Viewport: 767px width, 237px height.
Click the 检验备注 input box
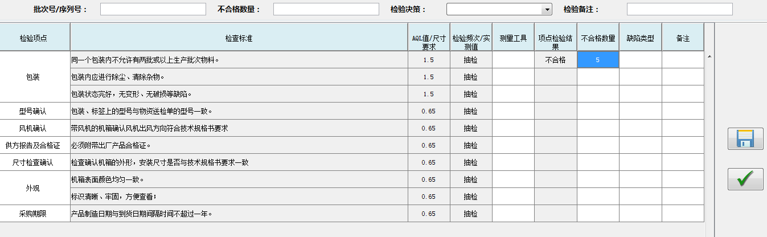(x=680, y=9)
